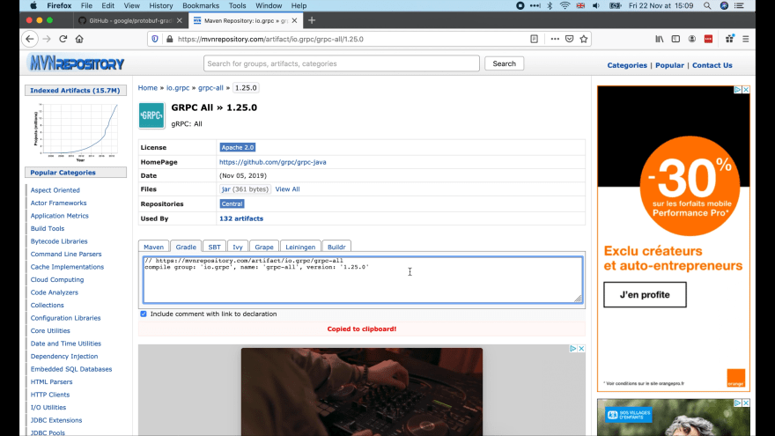775x436 pixels.
Task: Select the Buildr dependency tab
Action: click(336, 247)
